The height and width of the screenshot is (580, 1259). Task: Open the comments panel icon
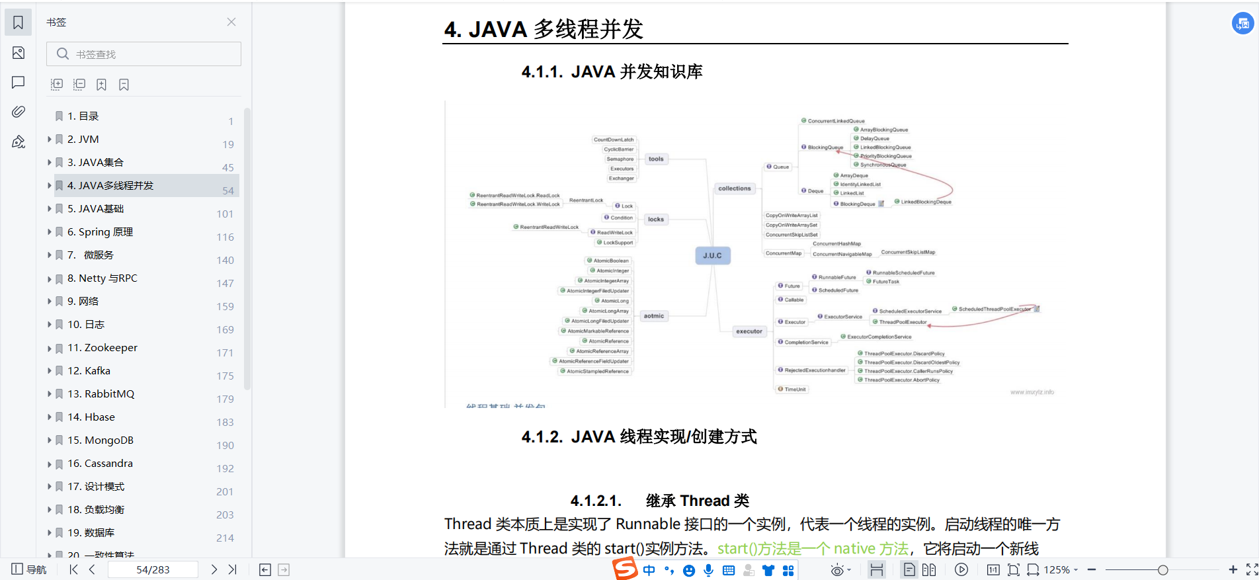coord(19,83)
